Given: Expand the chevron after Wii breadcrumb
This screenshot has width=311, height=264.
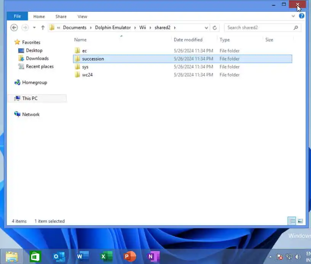Looking at the screenshot, I should (150, 28).
